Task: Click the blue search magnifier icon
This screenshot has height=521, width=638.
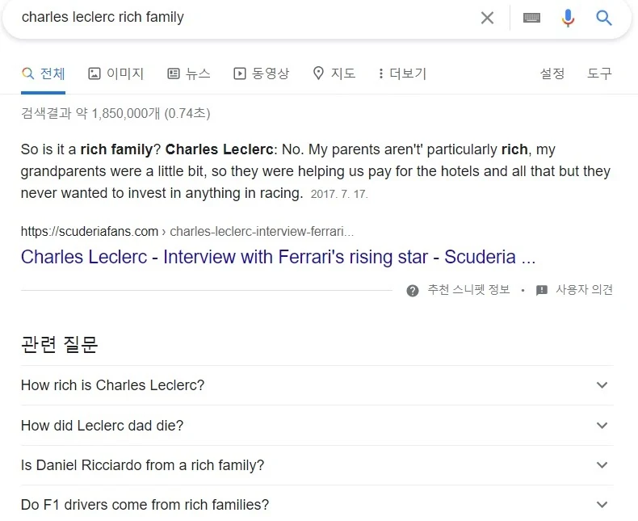Action: (x=604, y=18)
